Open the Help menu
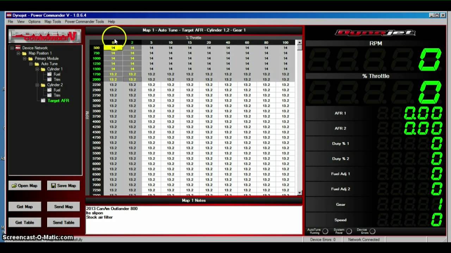The image size is (451, 253). click(111, 22)
